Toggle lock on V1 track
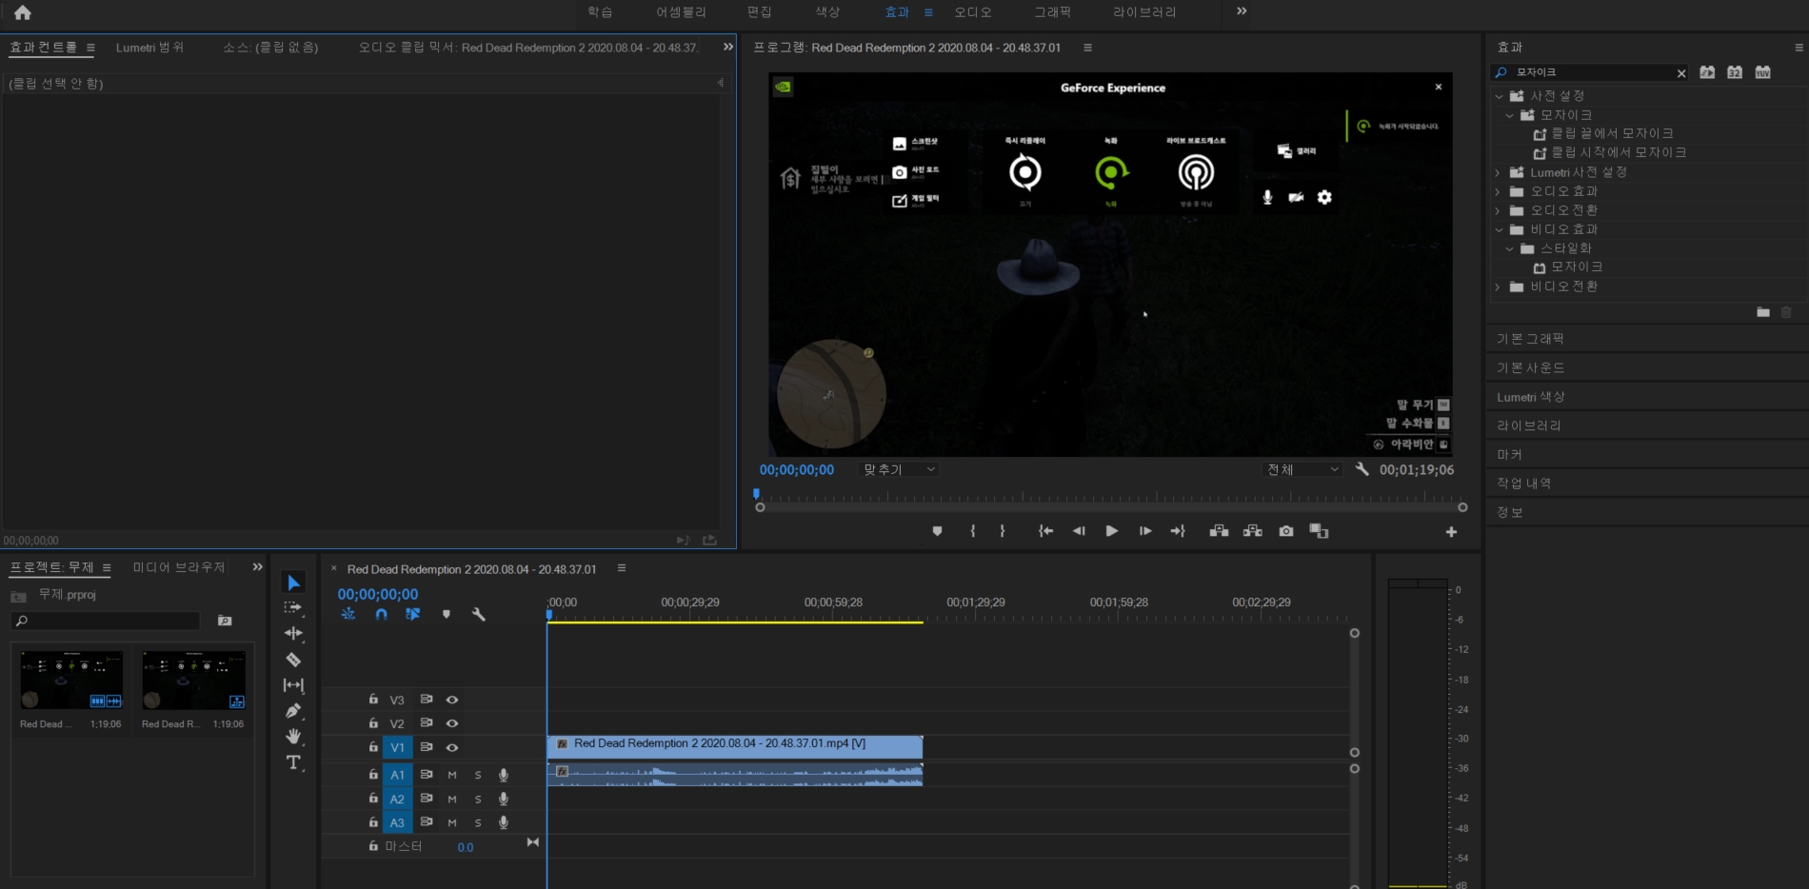Viewport: 1809px width, 889px height. 373,747
